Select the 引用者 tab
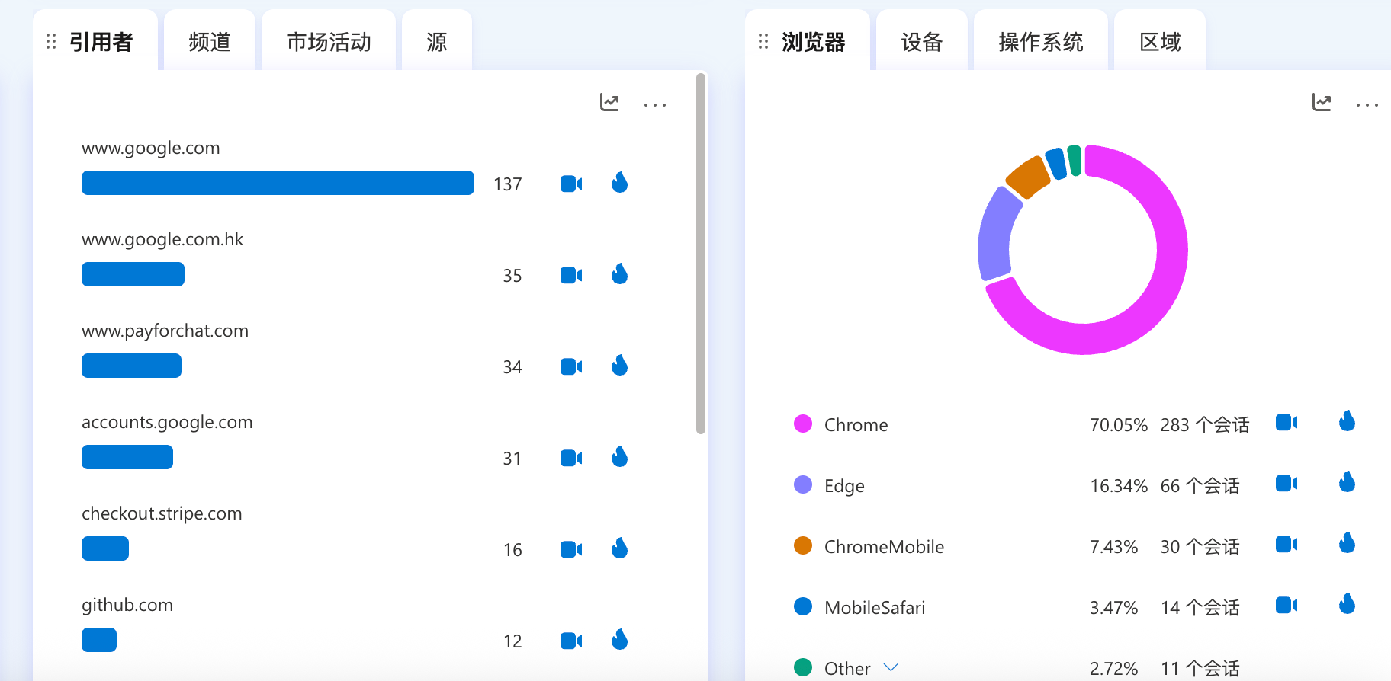The height and width of the screenshot is (681, 1391). tap(95, 40)
